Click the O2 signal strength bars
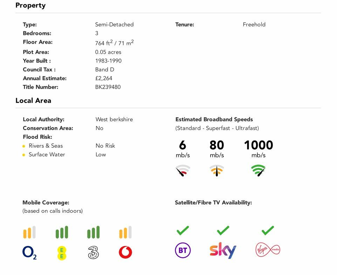Screen dimensions: 337x275 (x=29, y=232)
